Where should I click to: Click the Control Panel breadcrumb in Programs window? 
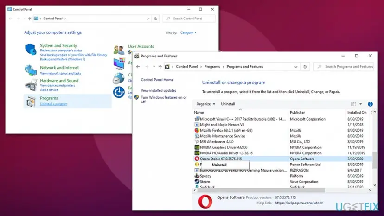186,67
